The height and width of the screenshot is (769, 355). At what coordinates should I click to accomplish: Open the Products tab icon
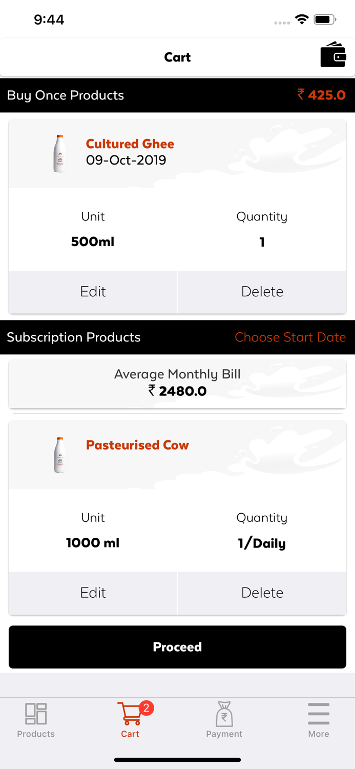click(x=36, y=714)
